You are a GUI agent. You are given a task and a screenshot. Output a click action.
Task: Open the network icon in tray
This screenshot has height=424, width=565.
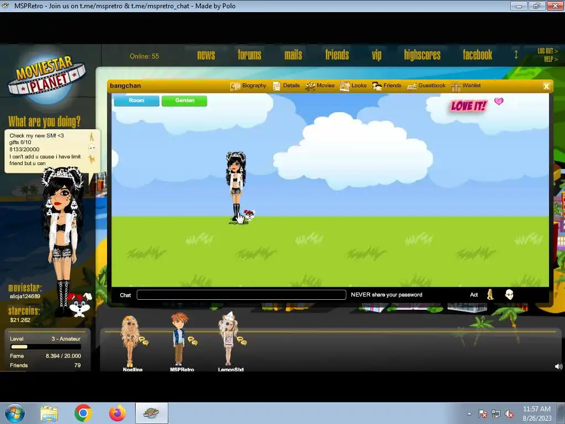(496, 414)
